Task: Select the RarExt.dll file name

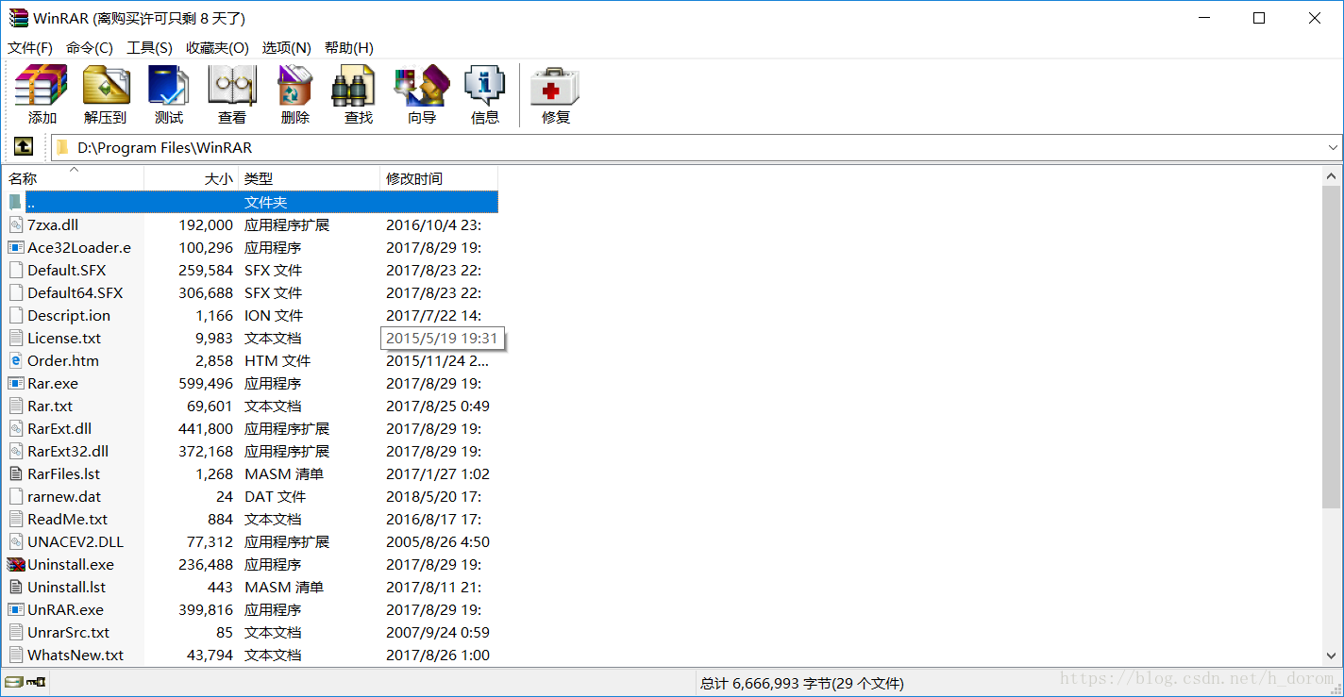Action: (59, 428)
